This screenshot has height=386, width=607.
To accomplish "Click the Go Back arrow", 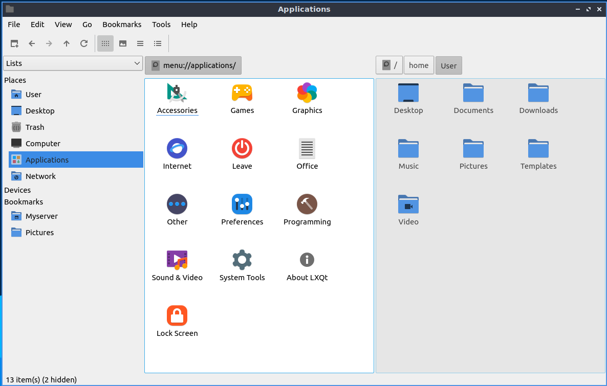I will pyautogui.click(x=32, y=44).
